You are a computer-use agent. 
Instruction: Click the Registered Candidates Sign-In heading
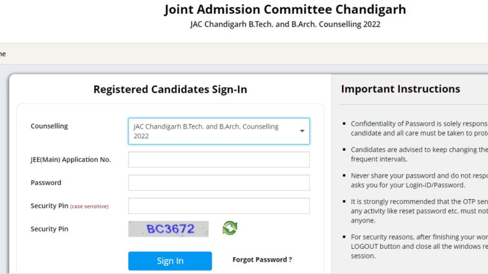(x=171, y=89)
